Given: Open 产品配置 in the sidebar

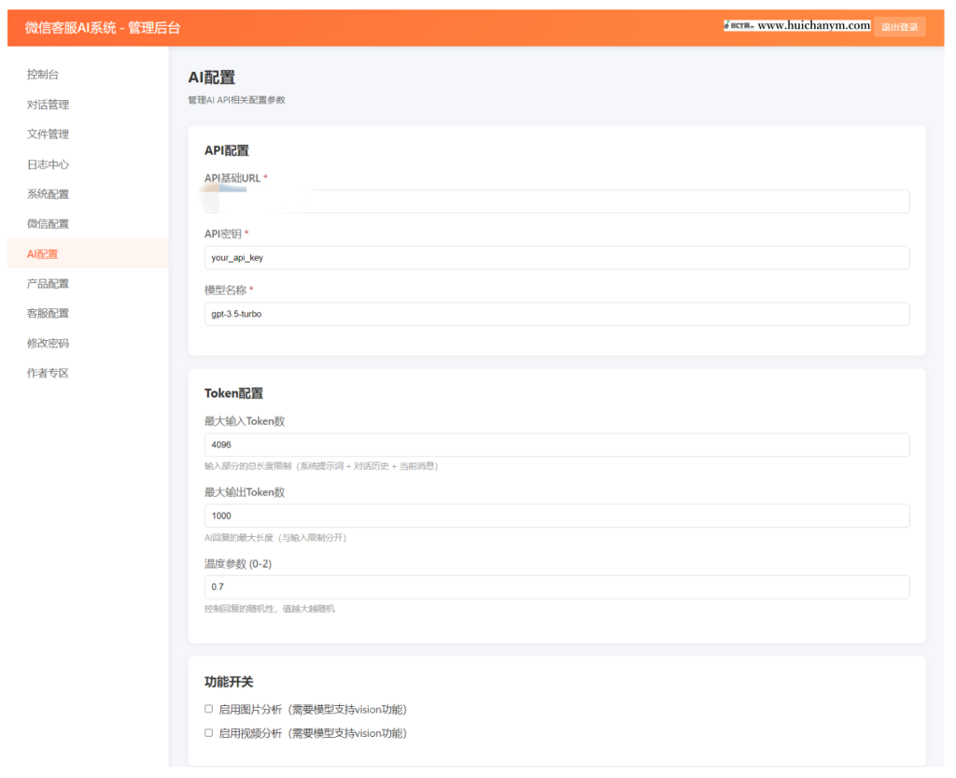Looking at the screenshot, I should point(48,283).
